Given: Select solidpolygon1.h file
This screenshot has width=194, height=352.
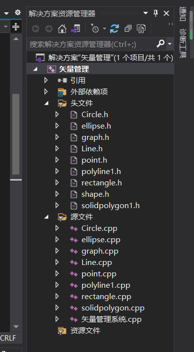Looking at the screenshot, I should 111,206.
